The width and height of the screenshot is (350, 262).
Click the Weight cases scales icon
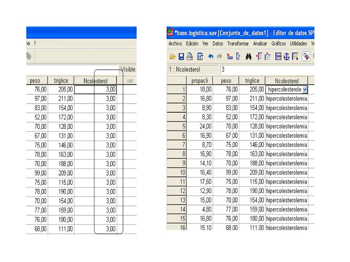[287, 57]
